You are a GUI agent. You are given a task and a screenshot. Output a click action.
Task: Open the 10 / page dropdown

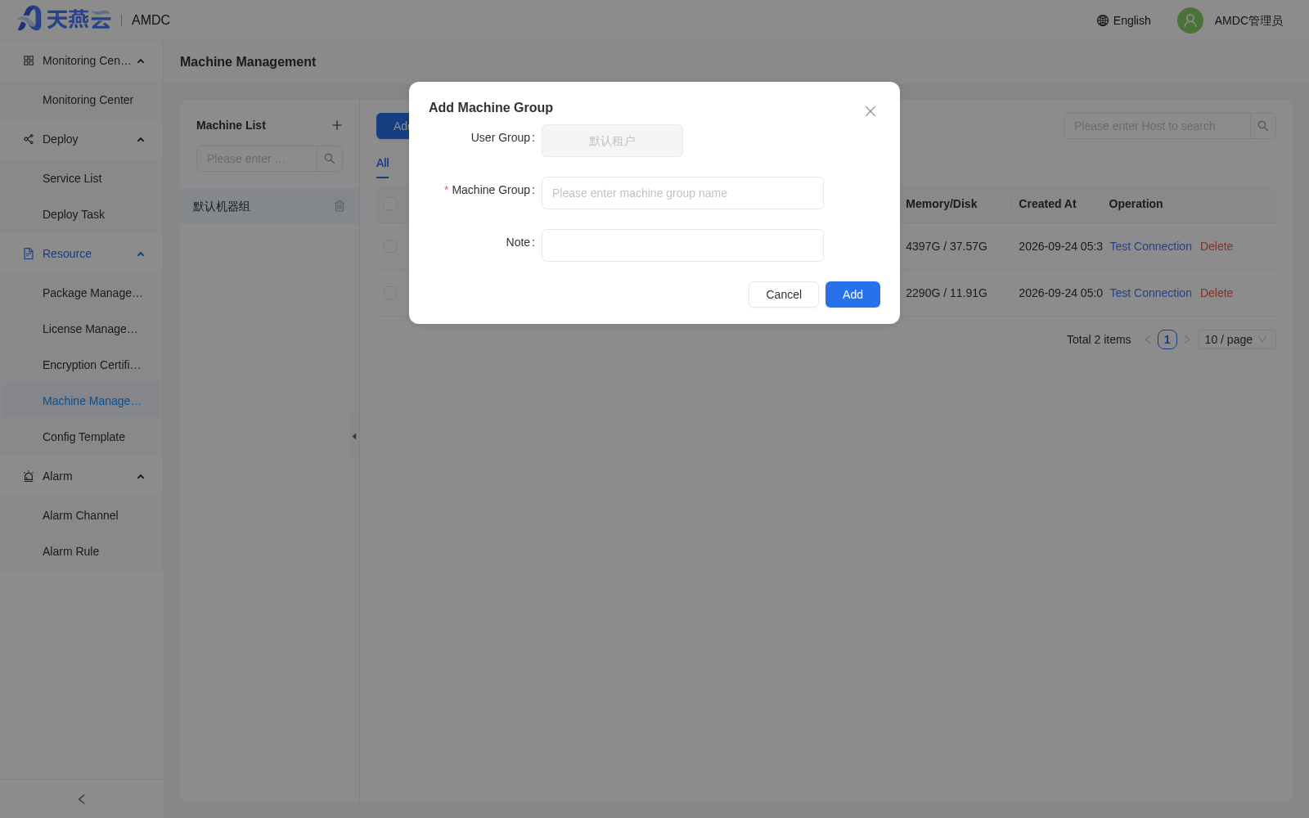pyautogui.click(x=1237, y=339)
